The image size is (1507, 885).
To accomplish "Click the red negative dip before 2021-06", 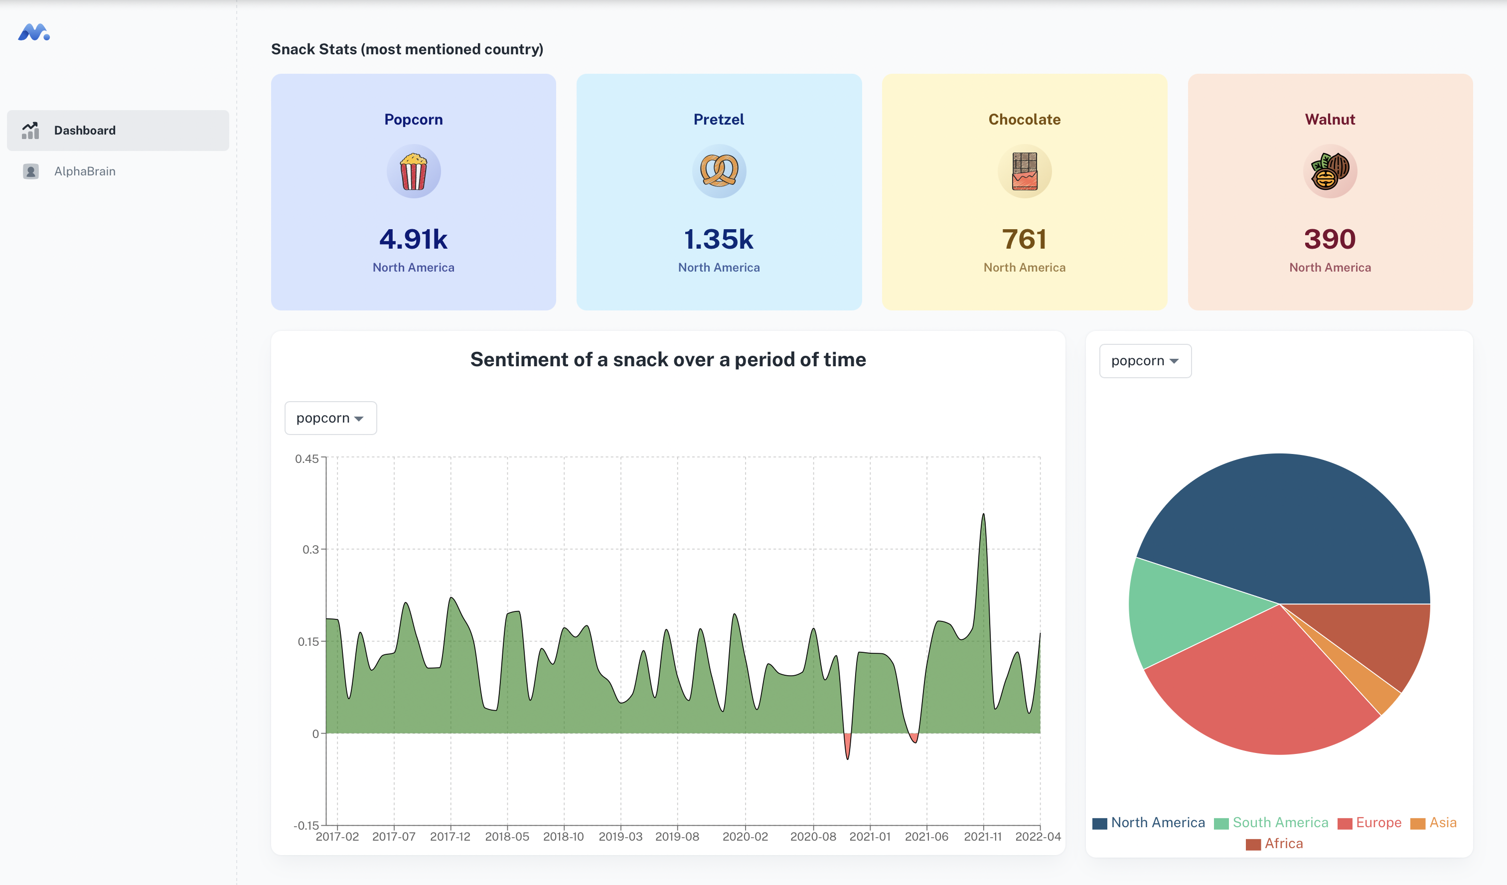I will (914, 738).
